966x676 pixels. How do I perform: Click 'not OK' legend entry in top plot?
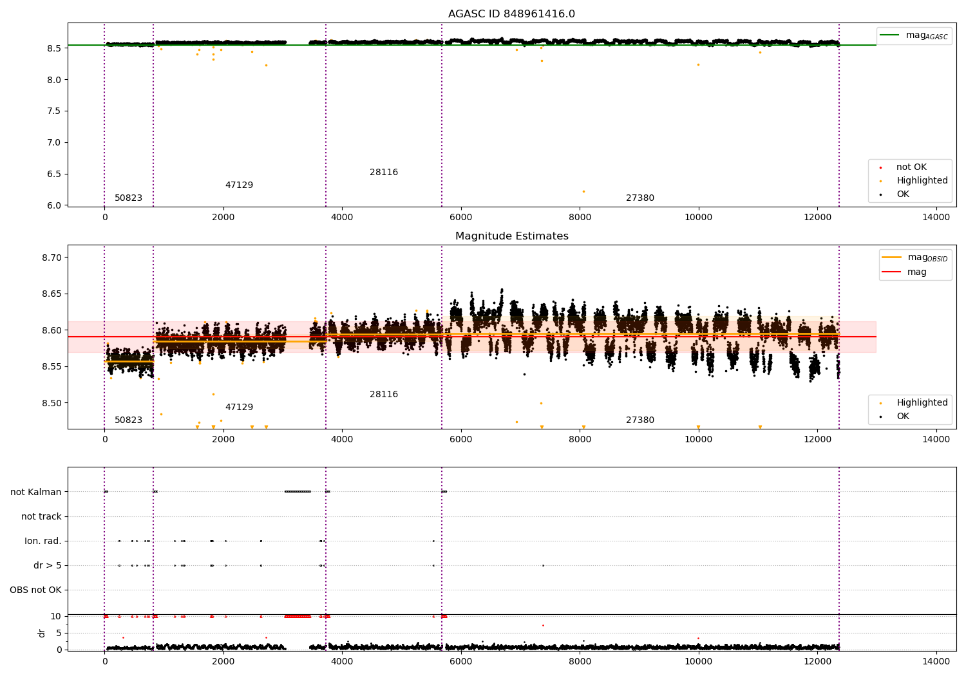point(911,167)
